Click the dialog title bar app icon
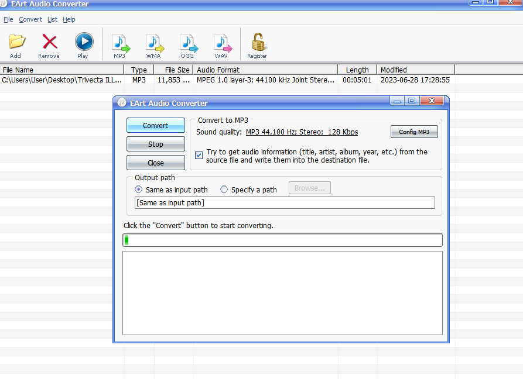The height and width of the screenshot is (379, 523). (x=122, y=102)
